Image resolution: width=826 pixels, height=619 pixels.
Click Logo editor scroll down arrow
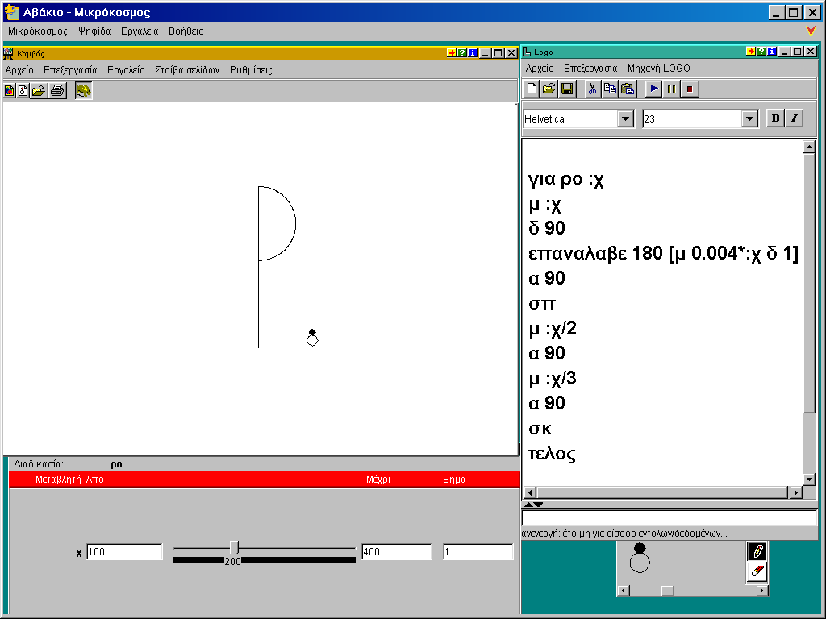coord(809,479)
